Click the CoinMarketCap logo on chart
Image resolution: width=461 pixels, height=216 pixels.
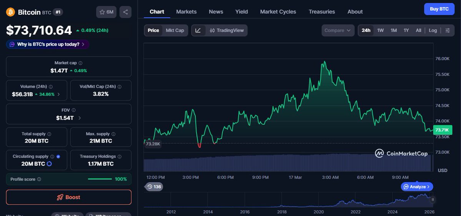(401, 153)
